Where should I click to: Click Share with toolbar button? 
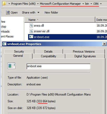tap(29, 12)
